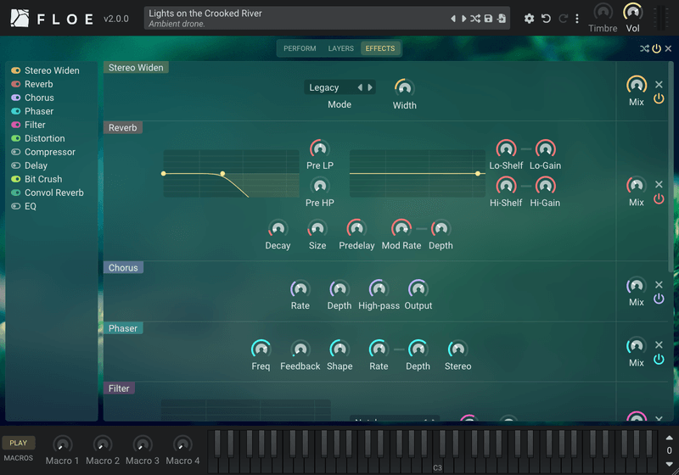Remove the Reverb effect with its X

point(659,184)
